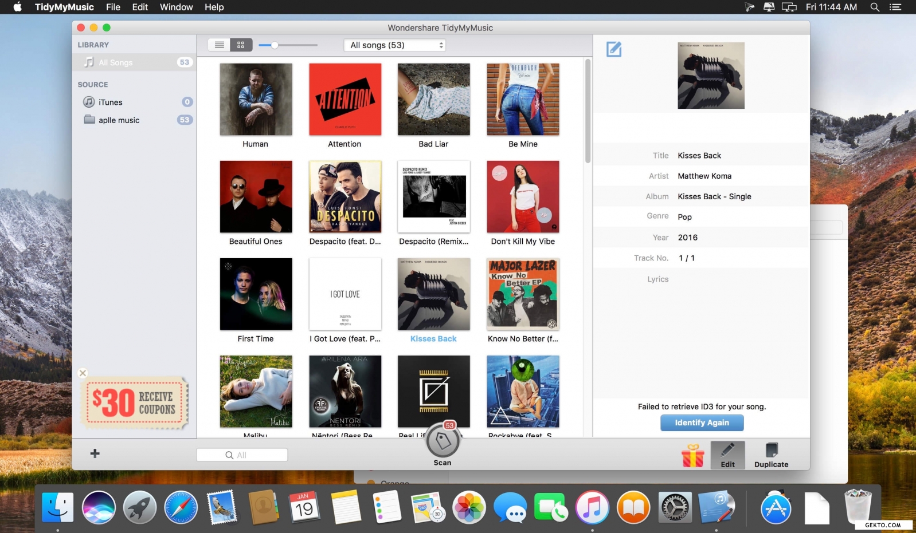Select I Got Love album cover
The image size is (916, 533).
pos(345,294)
